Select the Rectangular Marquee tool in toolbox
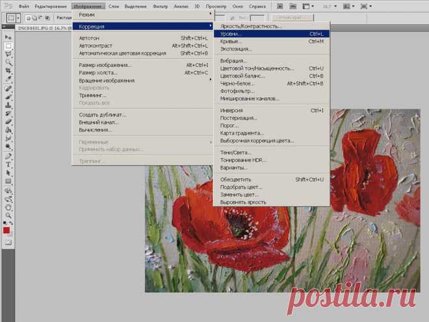The height and width of the screenshot is (322, 429). click(8, 46)
